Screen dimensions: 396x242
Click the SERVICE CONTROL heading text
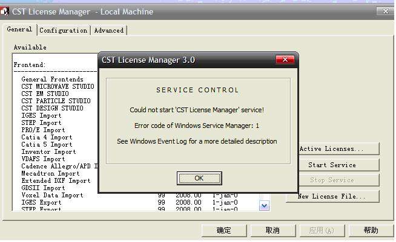[197, 90]
